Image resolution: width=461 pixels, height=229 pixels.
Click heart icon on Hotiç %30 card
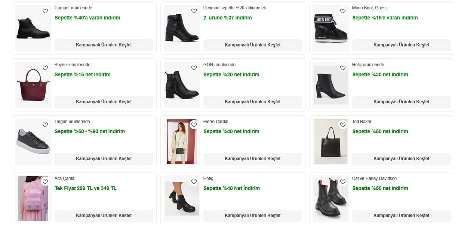coord(342,68)
